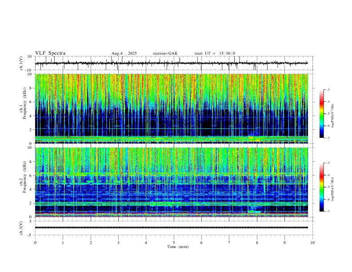Click ch.1 color bar "log(PSD)(V²/Hz)" label
Viewport: 352px width, 272px height.
[x=332, y=116]
